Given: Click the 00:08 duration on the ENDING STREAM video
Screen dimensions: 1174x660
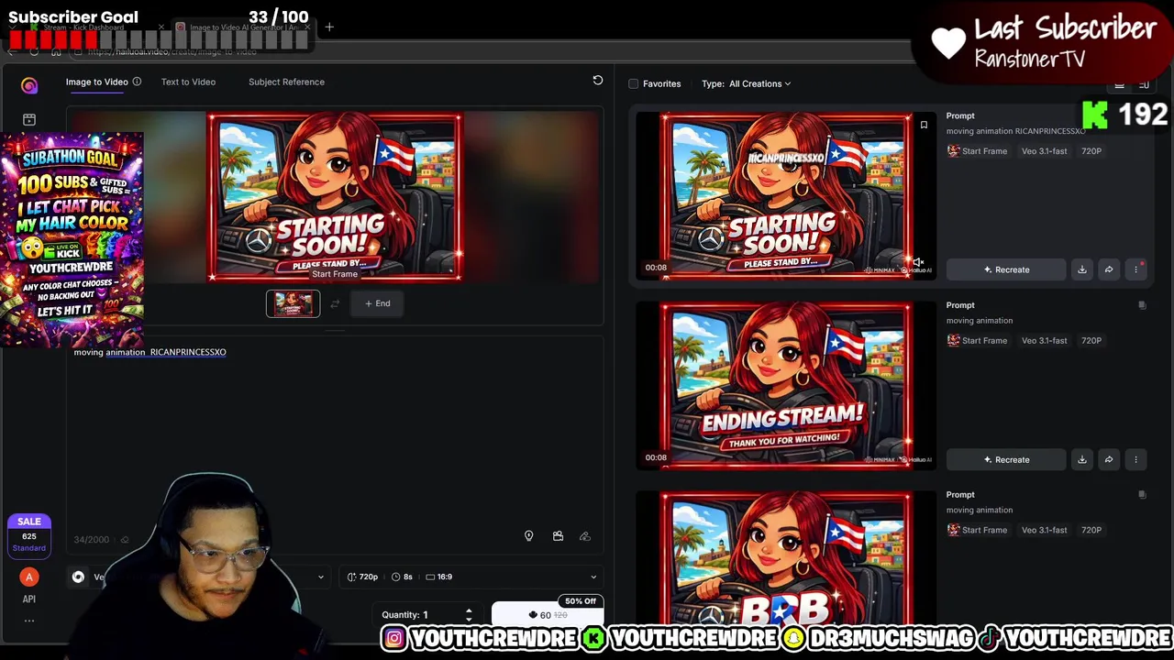Looking at the screenshot, I should click(x=656, y=457).
